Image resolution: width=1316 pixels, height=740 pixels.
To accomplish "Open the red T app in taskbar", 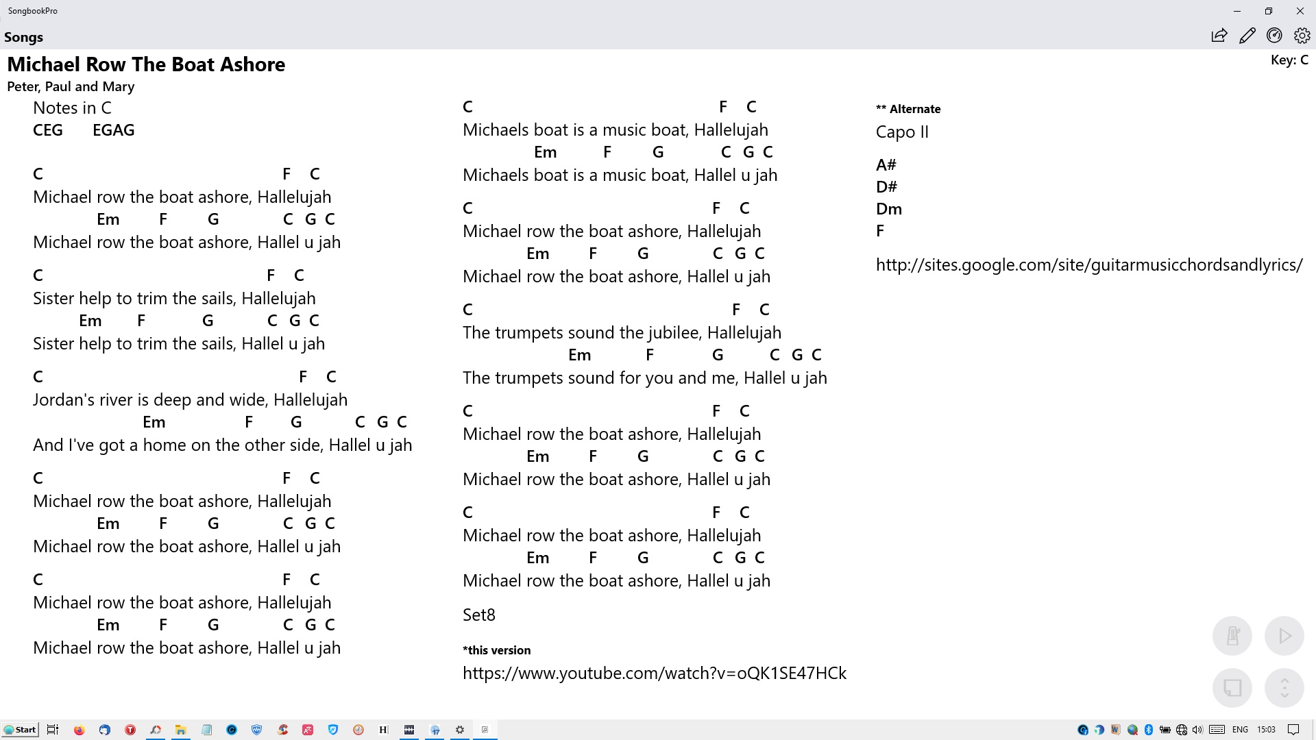I will (130, 730).
